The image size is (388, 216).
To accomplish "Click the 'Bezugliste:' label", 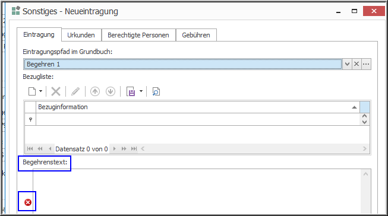I will tap(38, 77).
